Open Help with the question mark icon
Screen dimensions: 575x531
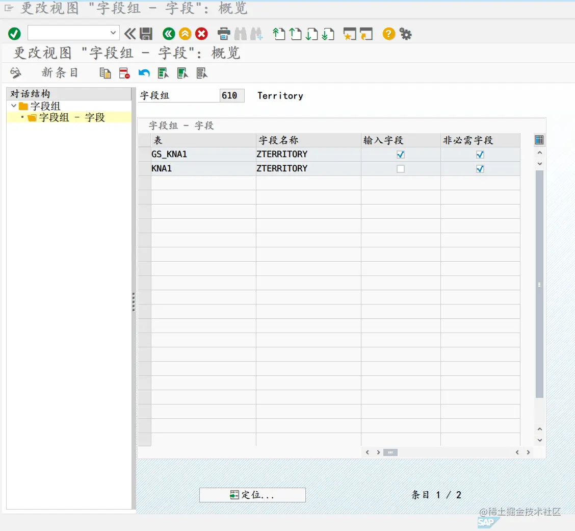point(389,34)
